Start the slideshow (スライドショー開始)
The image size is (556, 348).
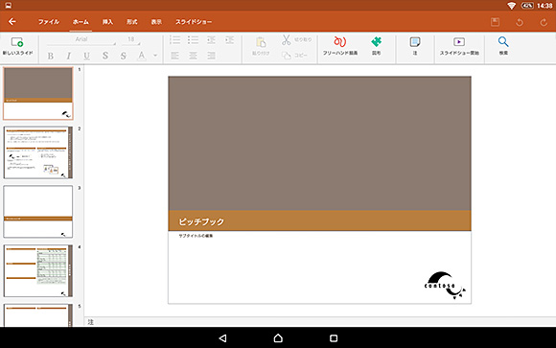click(459, 46)
